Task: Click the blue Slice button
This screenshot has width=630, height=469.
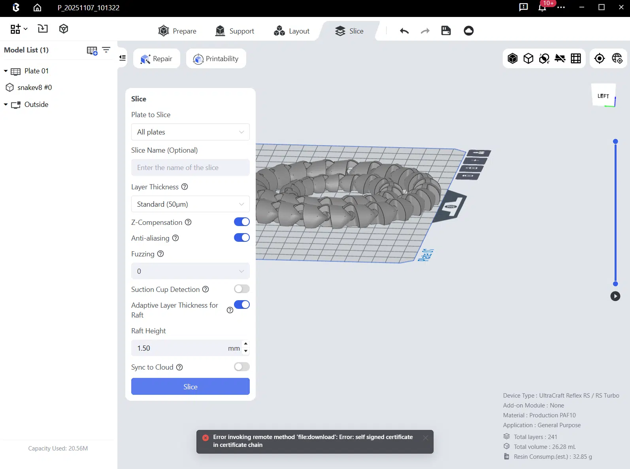Action: pyautogui.click(x=190, y=387)
